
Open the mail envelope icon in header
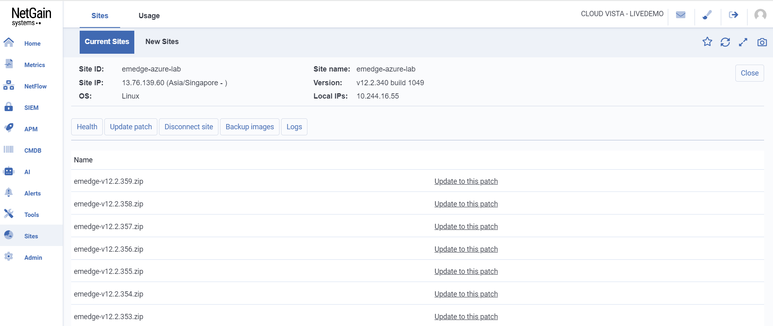coord(681,15)
